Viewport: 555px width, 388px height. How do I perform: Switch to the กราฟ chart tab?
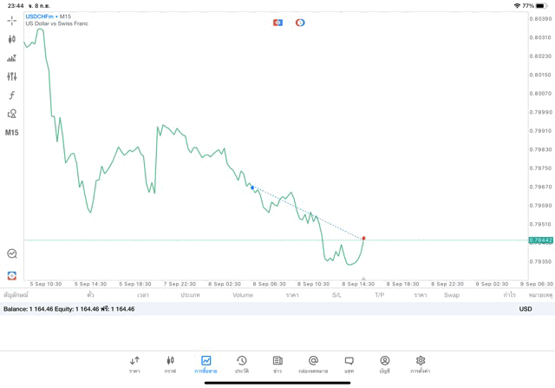click(x=170, y=365)
